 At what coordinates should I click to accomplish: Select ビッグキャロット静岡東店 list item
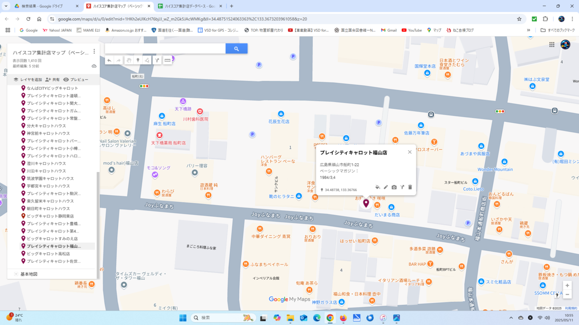point(50,216)
